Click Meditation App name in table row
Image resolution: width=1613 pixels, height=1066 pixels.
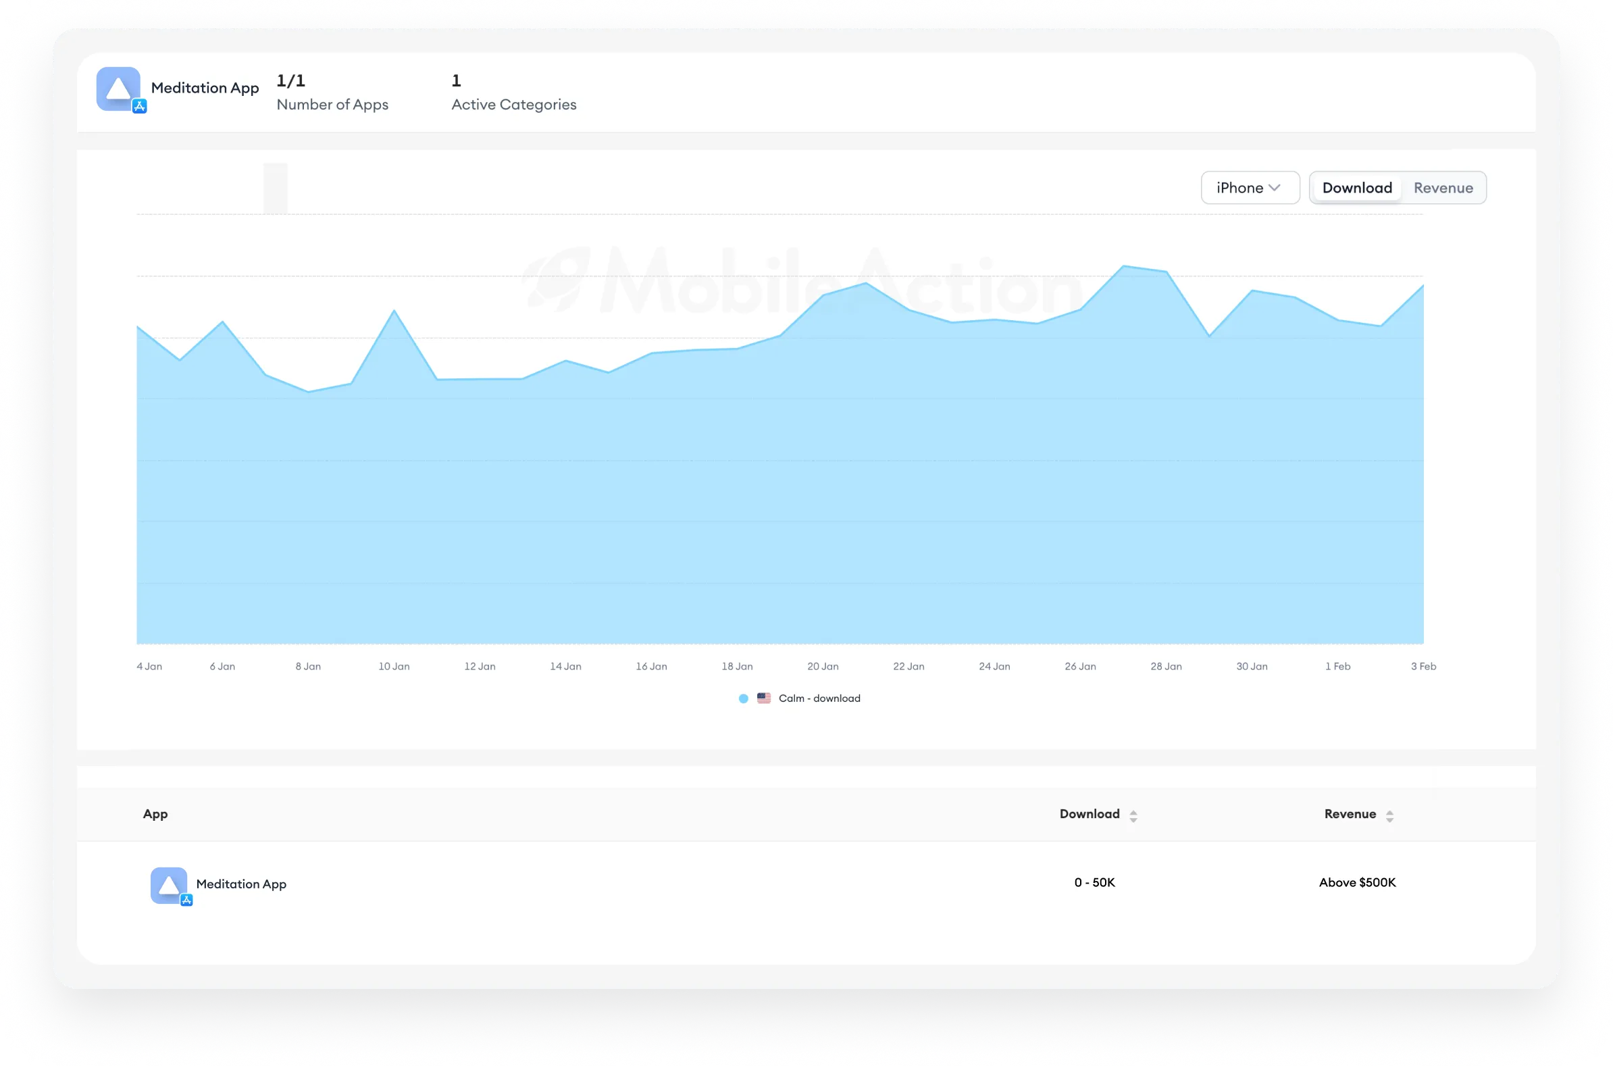click(x=241, y=884)
